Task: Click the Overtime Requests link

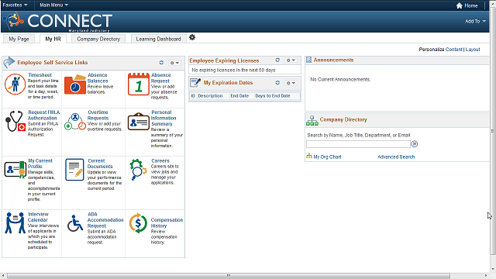Action: coord(98,115)
